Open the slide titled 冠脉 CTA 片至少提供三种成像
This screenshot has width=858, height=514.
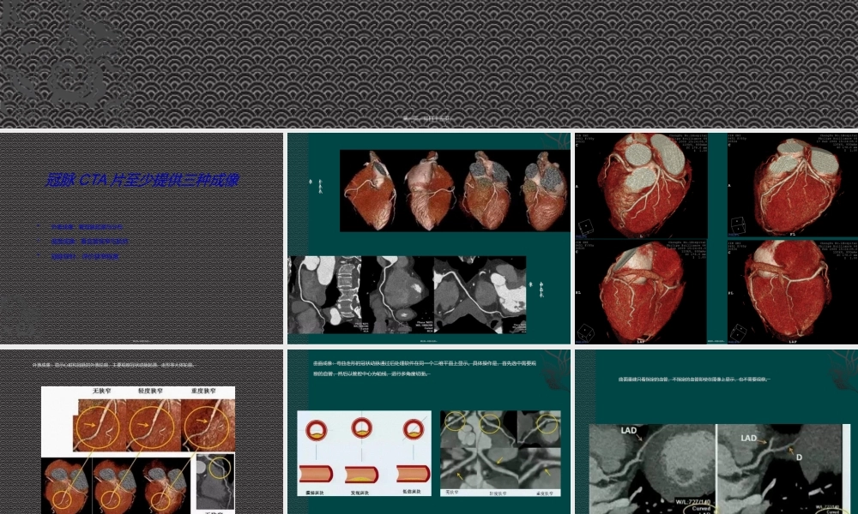point(142,237)
